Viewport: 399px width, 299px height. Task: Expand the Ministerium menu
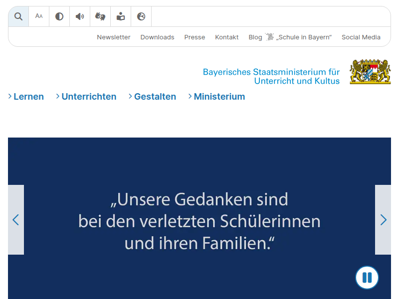(x=216, y=97)
